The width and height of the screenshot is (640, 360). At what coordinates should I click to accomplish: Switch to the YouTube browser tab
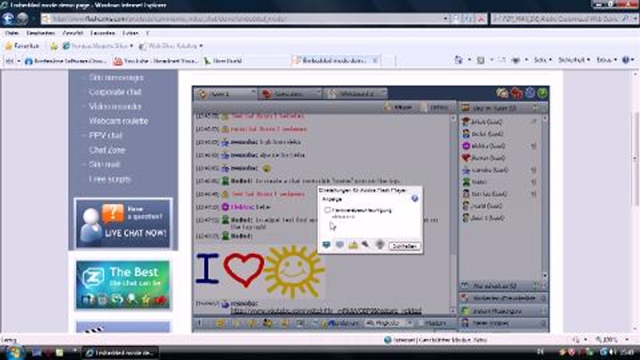point(156,61)
